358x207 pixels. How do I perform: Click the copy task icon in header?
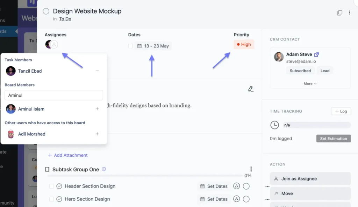point(339,13)
